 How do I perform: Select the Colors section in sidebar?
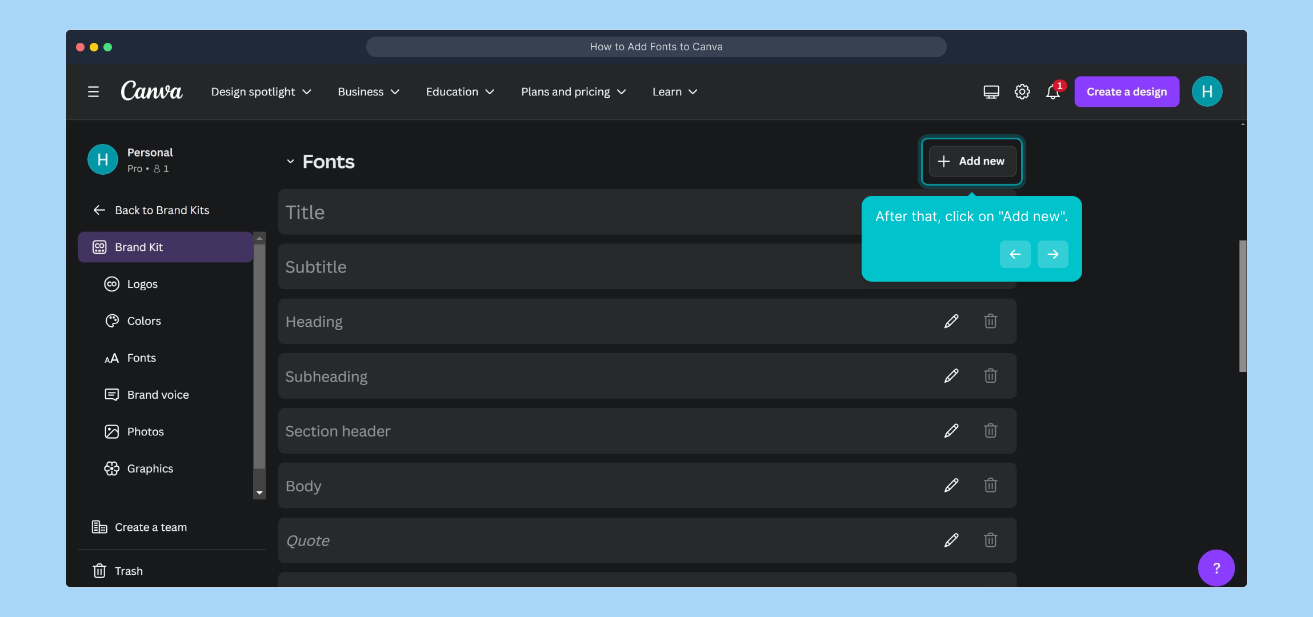pyautogui.click(x=143, y=320)
